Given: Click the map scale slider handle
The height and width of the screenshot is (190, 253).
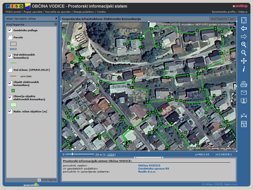Looking at the screenshot, I should tap(73, 154).
